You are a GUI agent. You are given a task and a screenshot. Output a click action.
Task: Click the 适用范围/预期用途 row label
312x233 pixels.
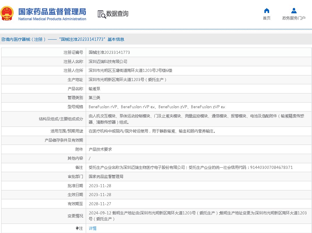tap(67, 131)
